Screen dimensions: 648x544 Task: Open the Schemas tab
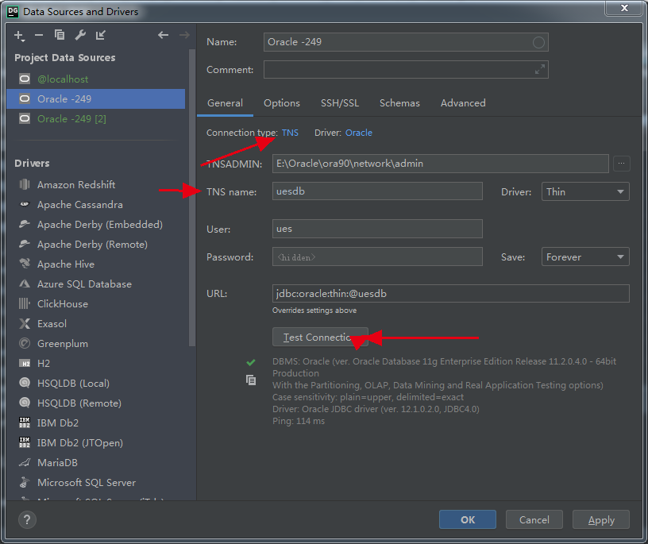click(399, 102)
